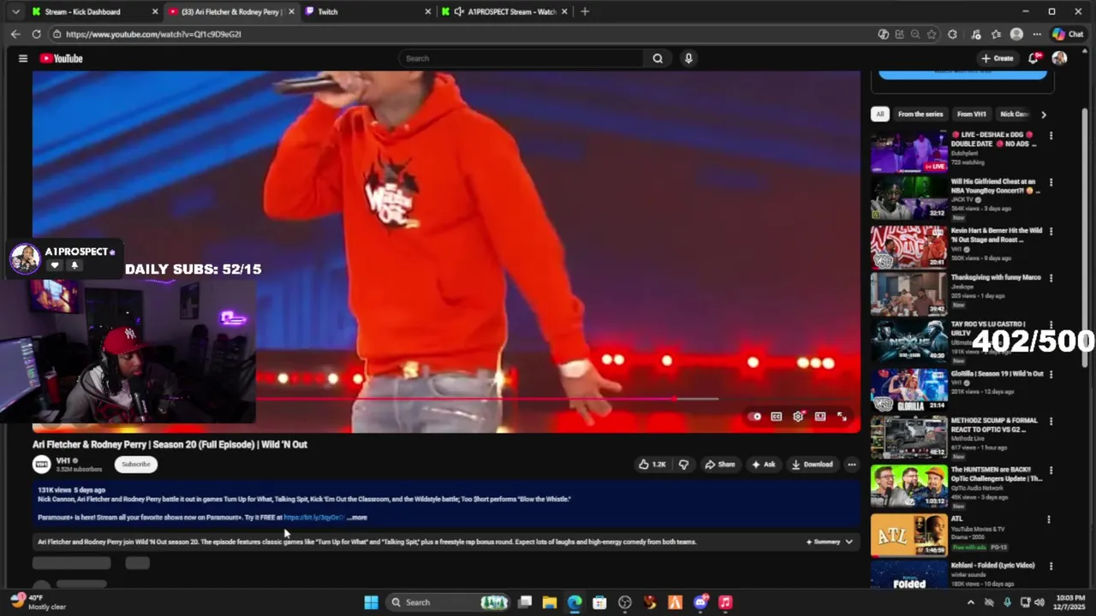Open options for Thanksgiving with funny Marco
This screenshot has width=1096, height=616.
click(1051, 278)
